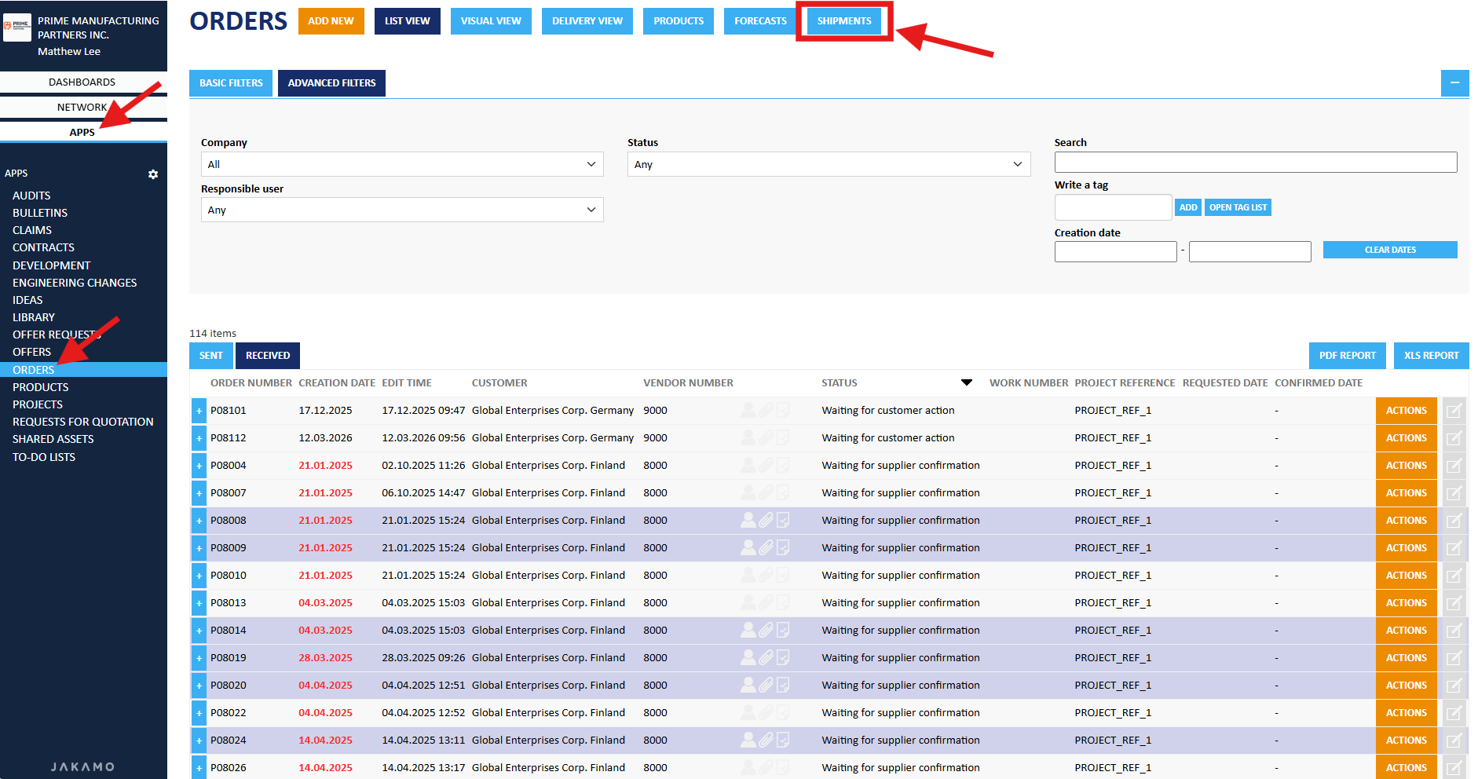Click the APPS settings gear icon
The image size is (1478, 779).
[153, 174]
